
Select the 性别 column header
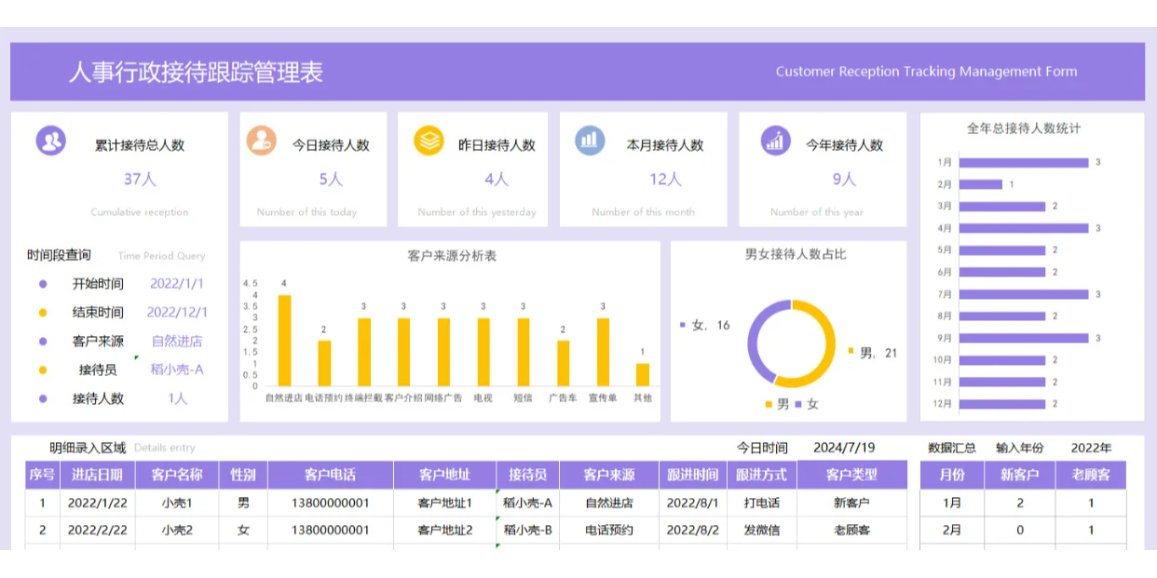click(243, 475)
